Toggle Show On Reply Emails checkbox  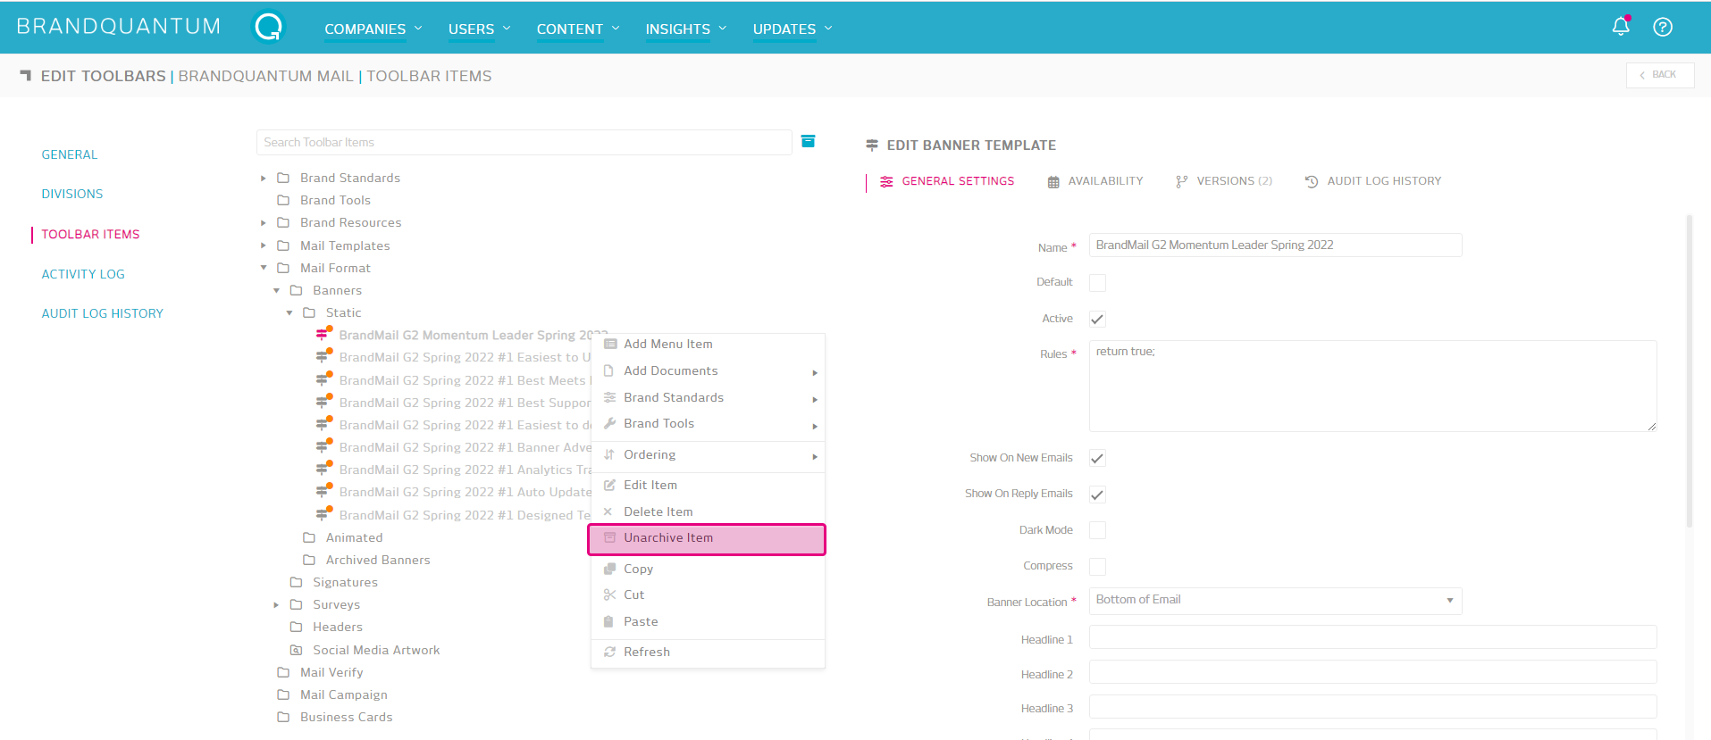tap(1097, 494)
